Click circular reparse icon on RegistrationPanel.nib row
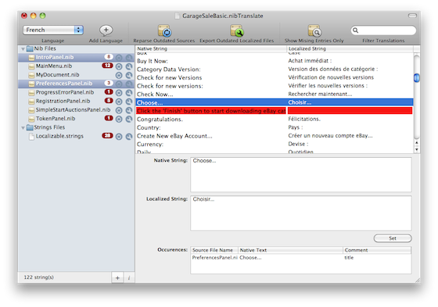 point(119,102)
